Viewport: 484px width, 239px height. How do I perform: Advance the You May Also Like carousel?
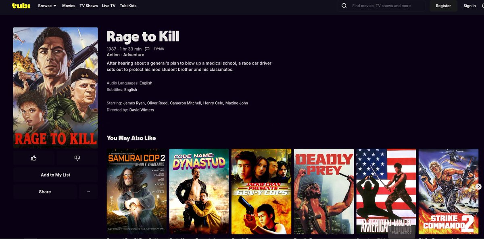pos(479,187)
